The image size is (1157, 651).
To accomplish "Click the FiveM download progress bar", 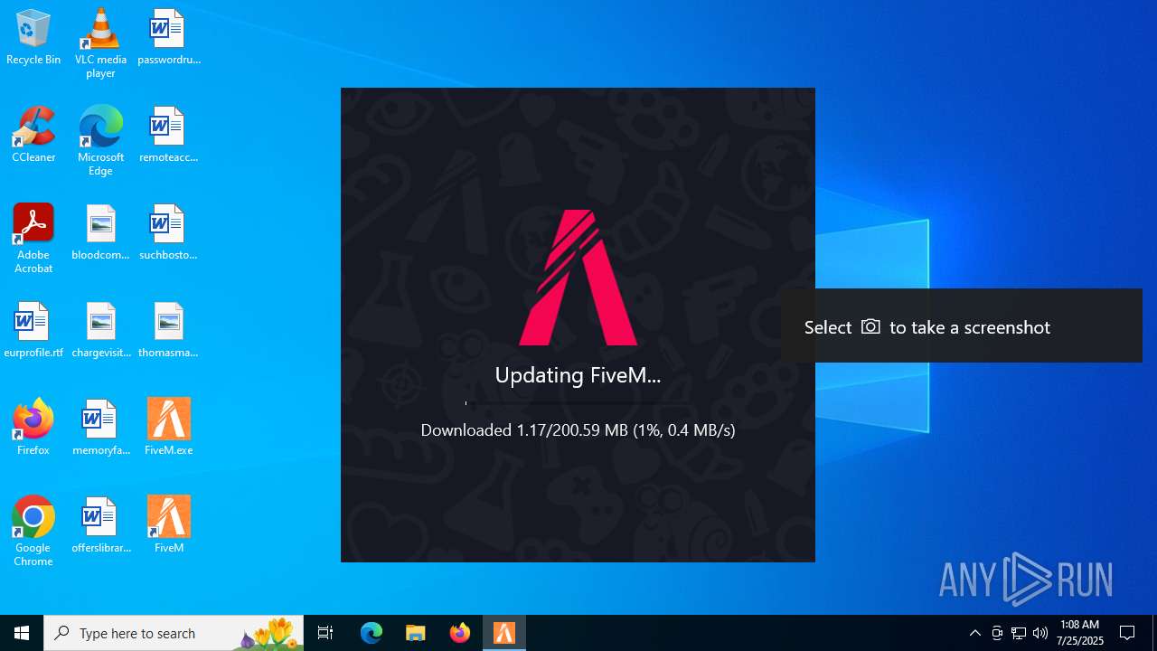I will [578, 402].
